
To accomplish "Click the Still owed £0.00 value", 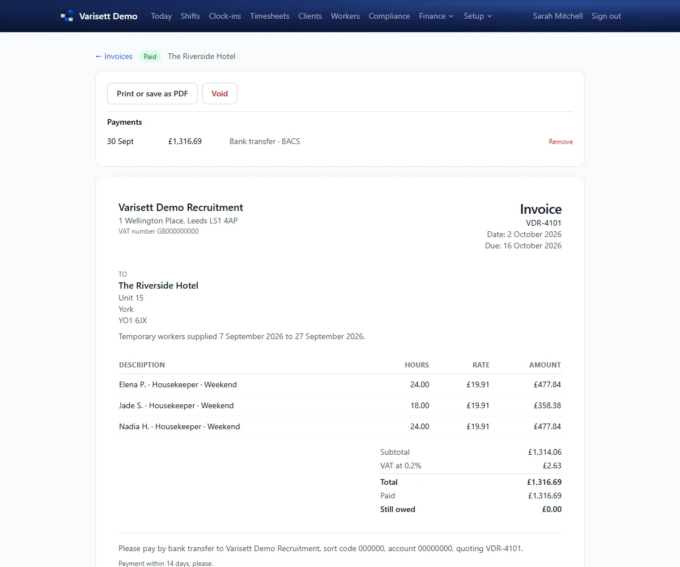I will point(552,509).
